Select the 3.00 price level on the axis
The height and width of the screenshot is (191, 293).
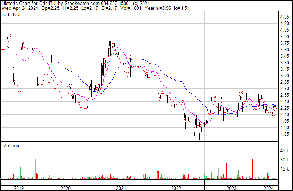(x=285, y=76)
